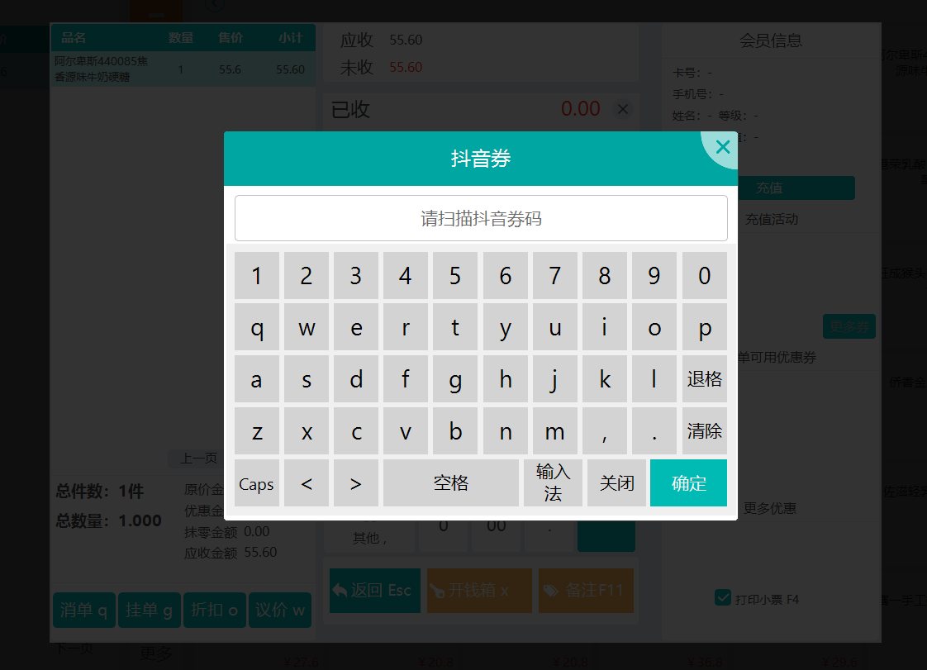Tap the number 8 key
This screenshot has height=670, width=927.
coord(605,276)
